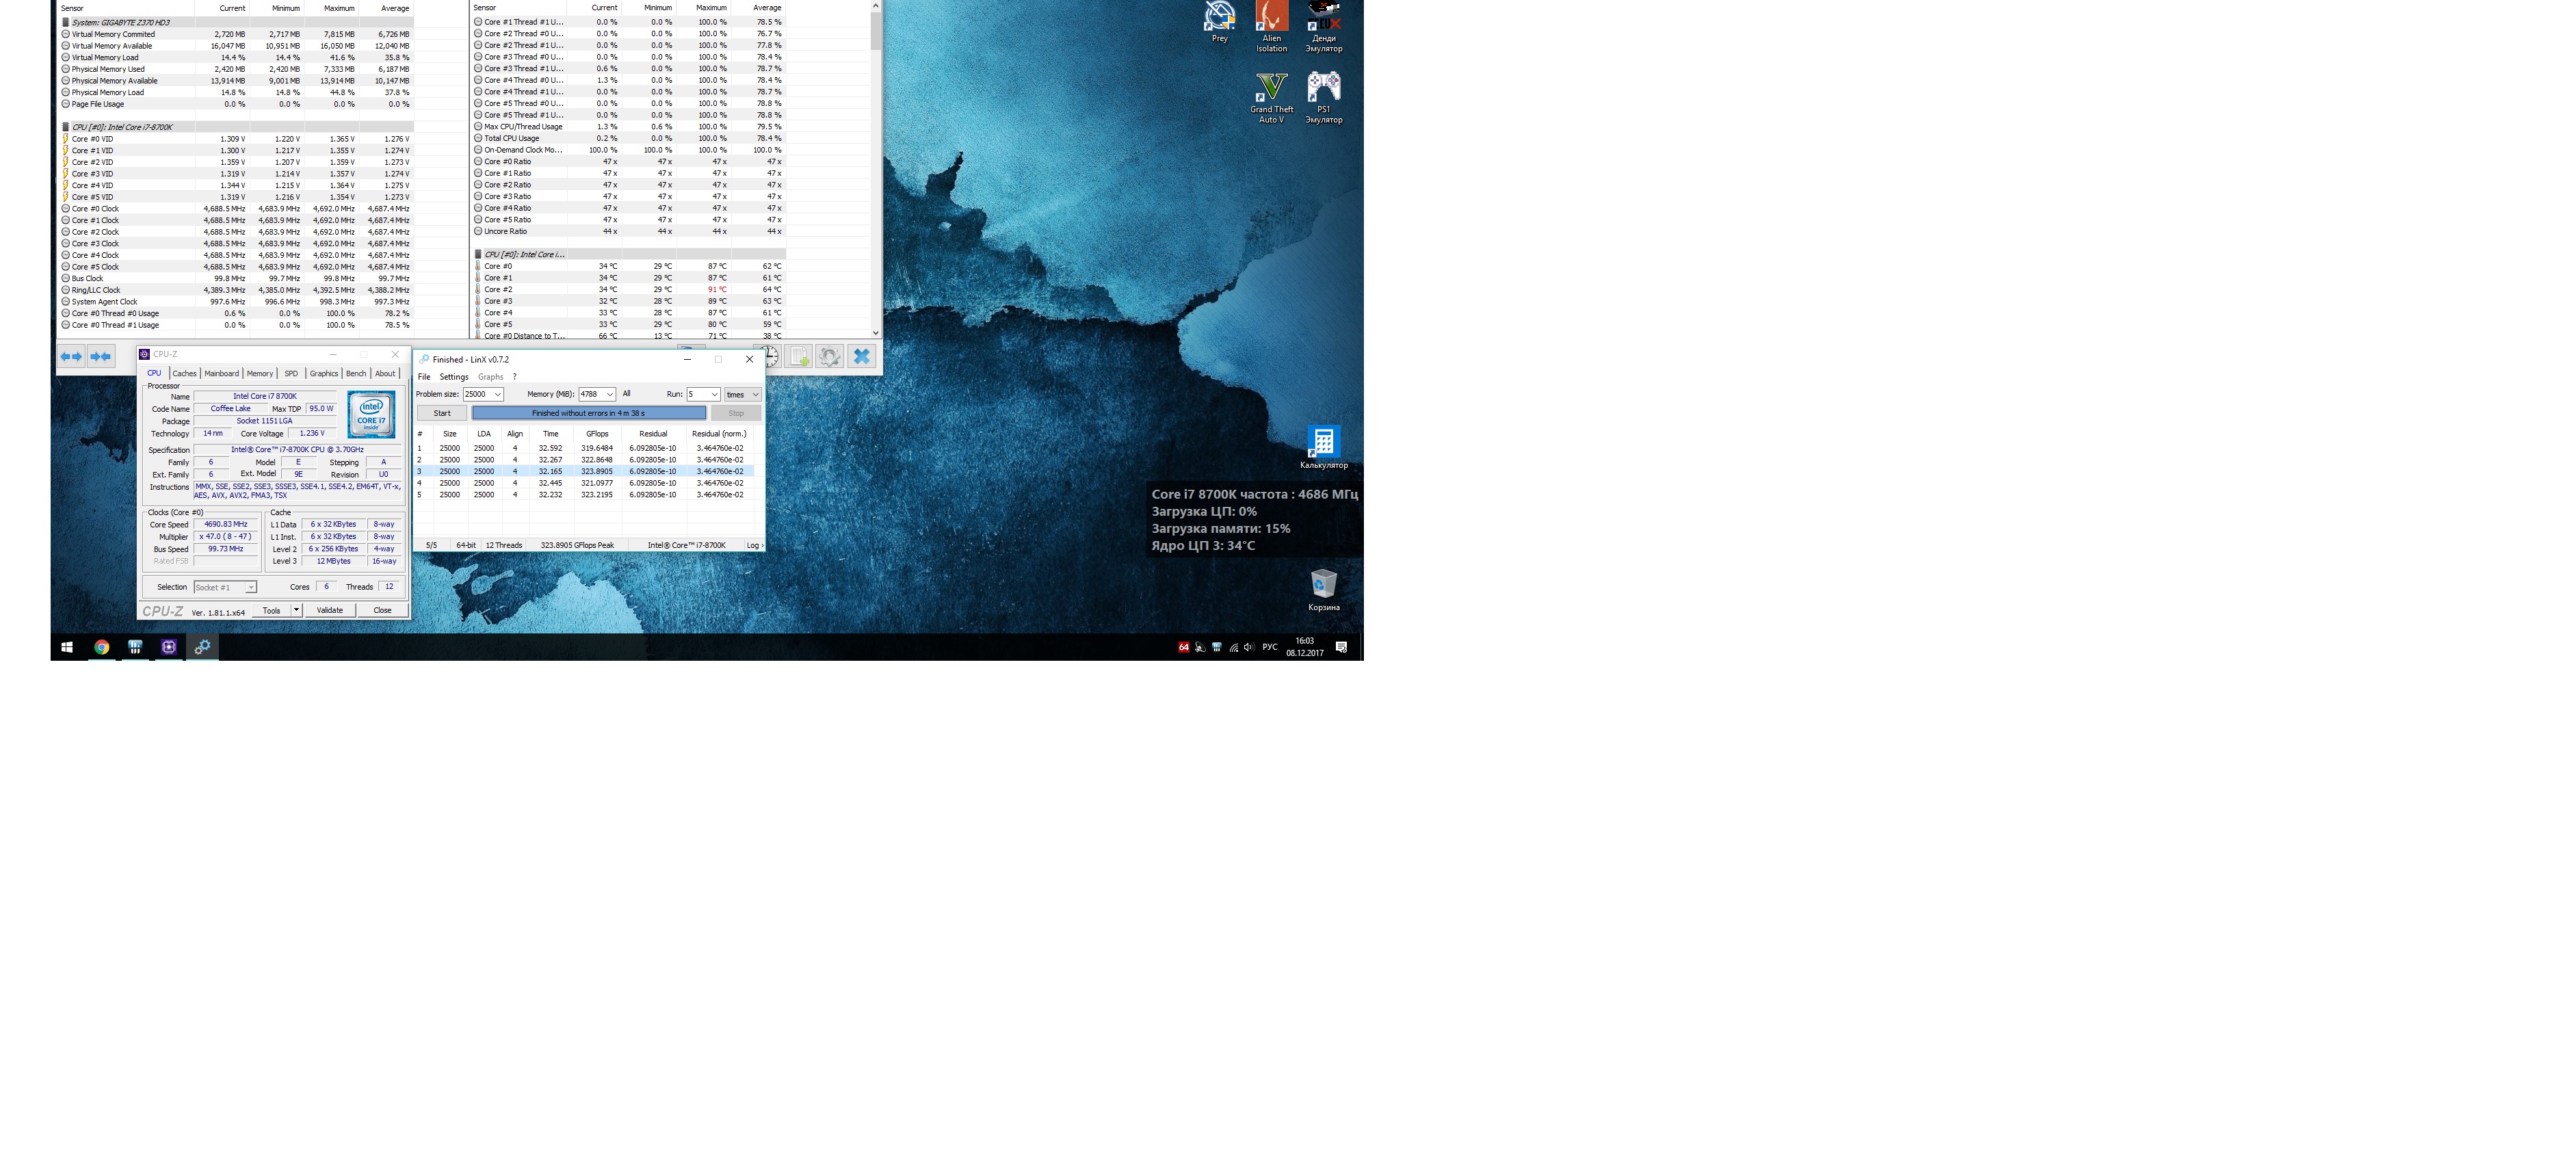Click HWiNFO log file plus icon
The image size is (2576, 1156).
click(798, 356)
